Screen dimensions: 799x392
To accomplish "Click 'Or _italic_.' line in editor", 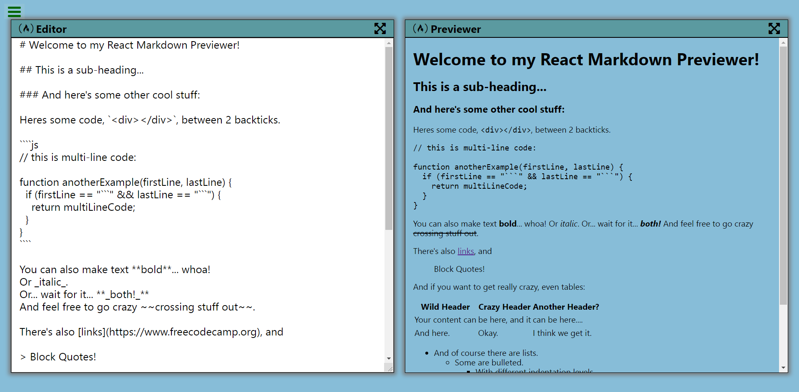I will (x=44, y=282).
